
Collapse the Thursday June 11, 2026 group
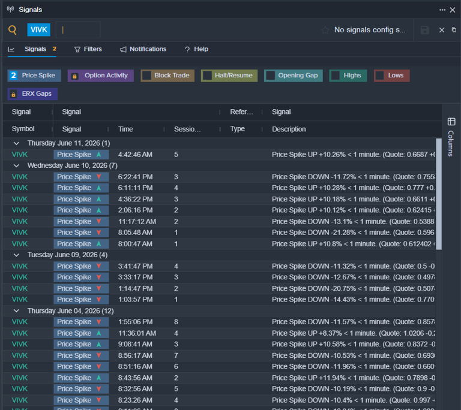click(x=16, y=143)
